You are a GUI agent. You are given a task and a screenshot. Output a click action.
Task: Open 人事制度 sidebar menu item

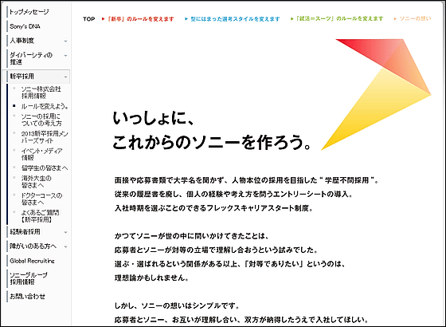(22, 41)
